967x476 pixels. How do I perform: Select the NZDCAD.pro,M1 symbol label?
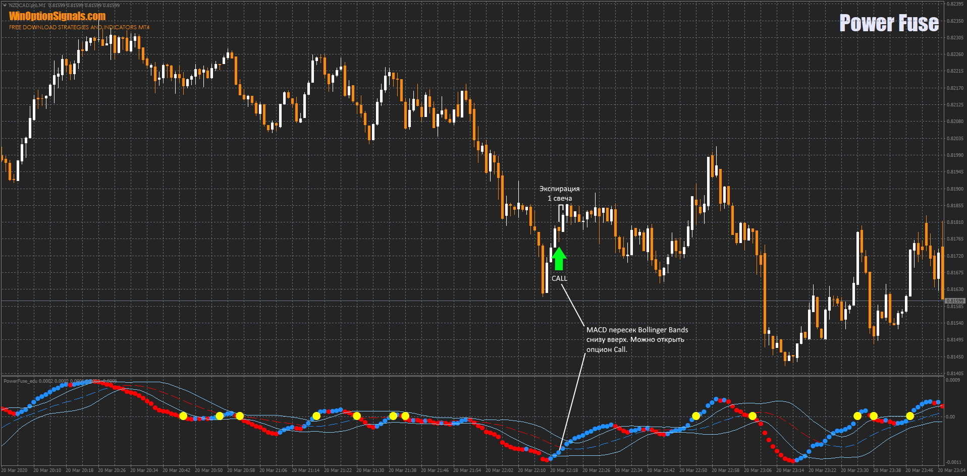point(27,5)
